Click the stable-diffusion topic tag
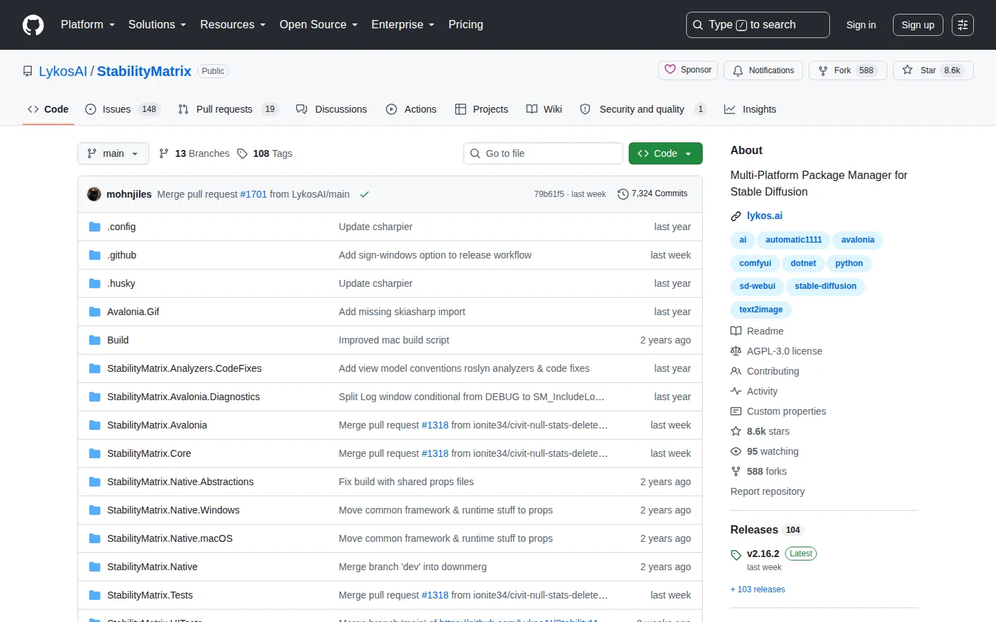The width and height of the screenshot is (996, 622). [825, 286]
